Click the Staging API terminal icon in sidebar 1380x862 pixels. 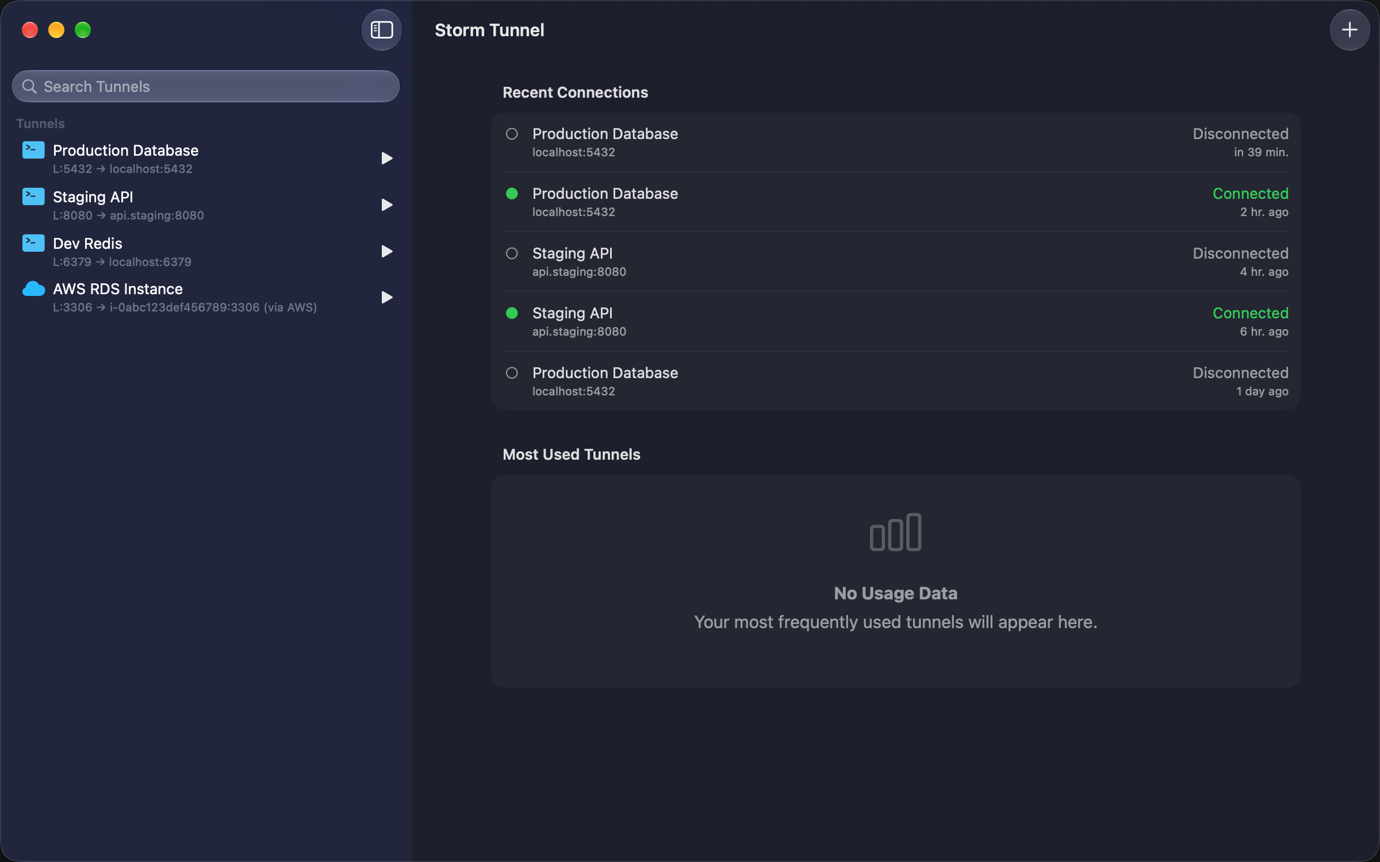tap(33, 197)
